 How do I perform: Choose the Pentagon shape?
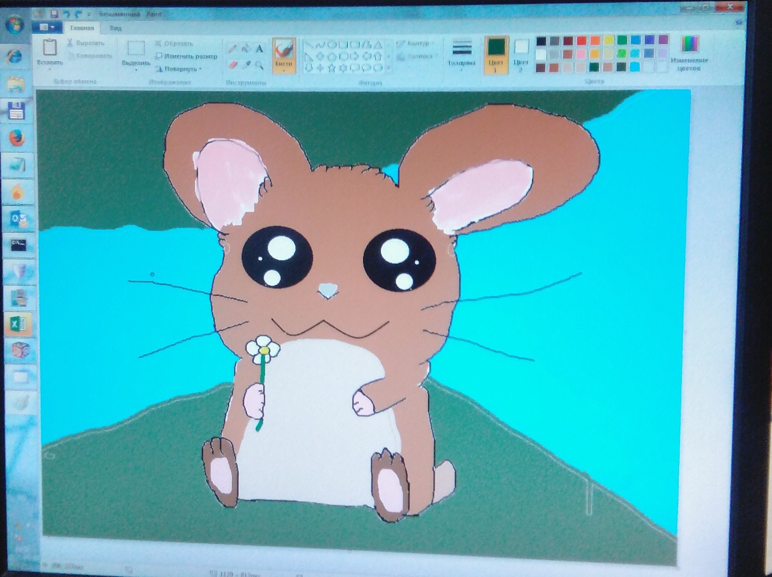coord(332,56)
